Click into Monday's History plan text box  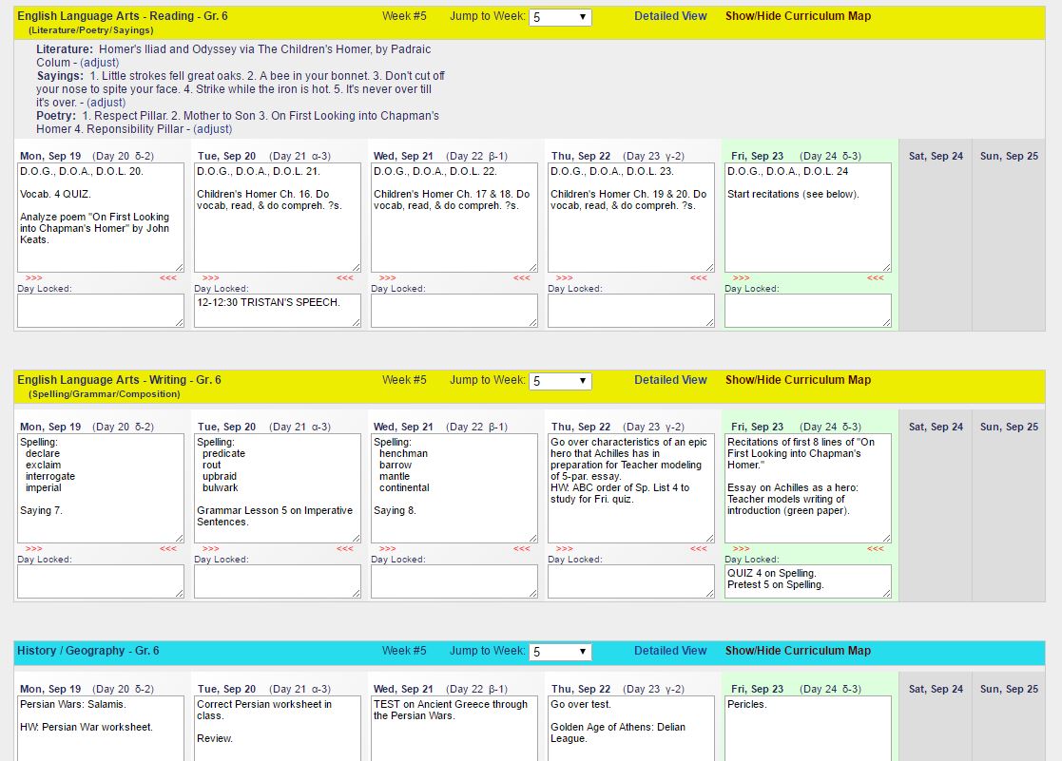[101, 728]
